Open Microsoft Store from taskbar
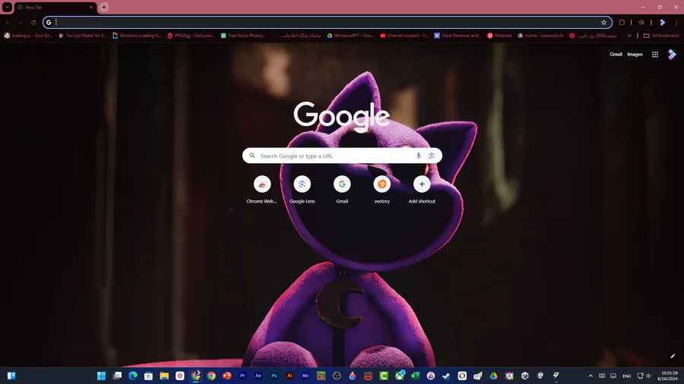Image resolution: width=684 pixels, height=384 pixels. tap(148, 376)
